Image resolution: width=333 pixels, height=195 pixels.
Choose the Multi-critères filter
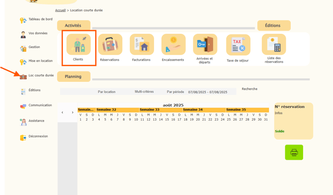(144, 92)
